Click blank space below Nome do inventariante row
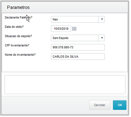Image resolution: width=131 pixels, height=117 pixels. tap(64, 66)
